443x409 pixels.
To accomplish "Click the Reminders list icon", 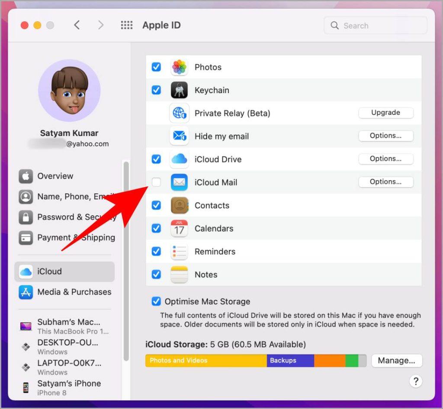I will (x=179, y=251).
